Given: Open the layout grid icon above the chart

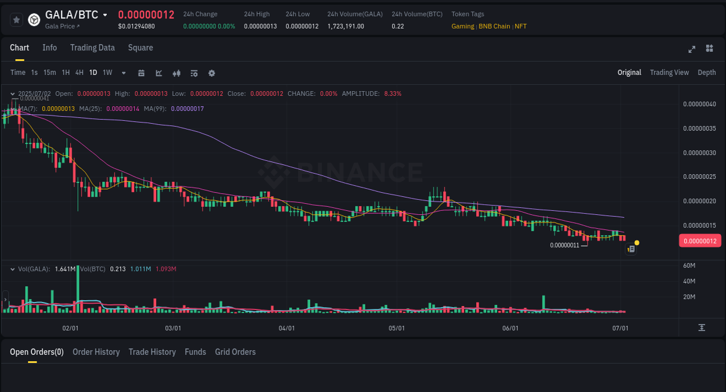Looking at the screenshot, I should point(709,49).
